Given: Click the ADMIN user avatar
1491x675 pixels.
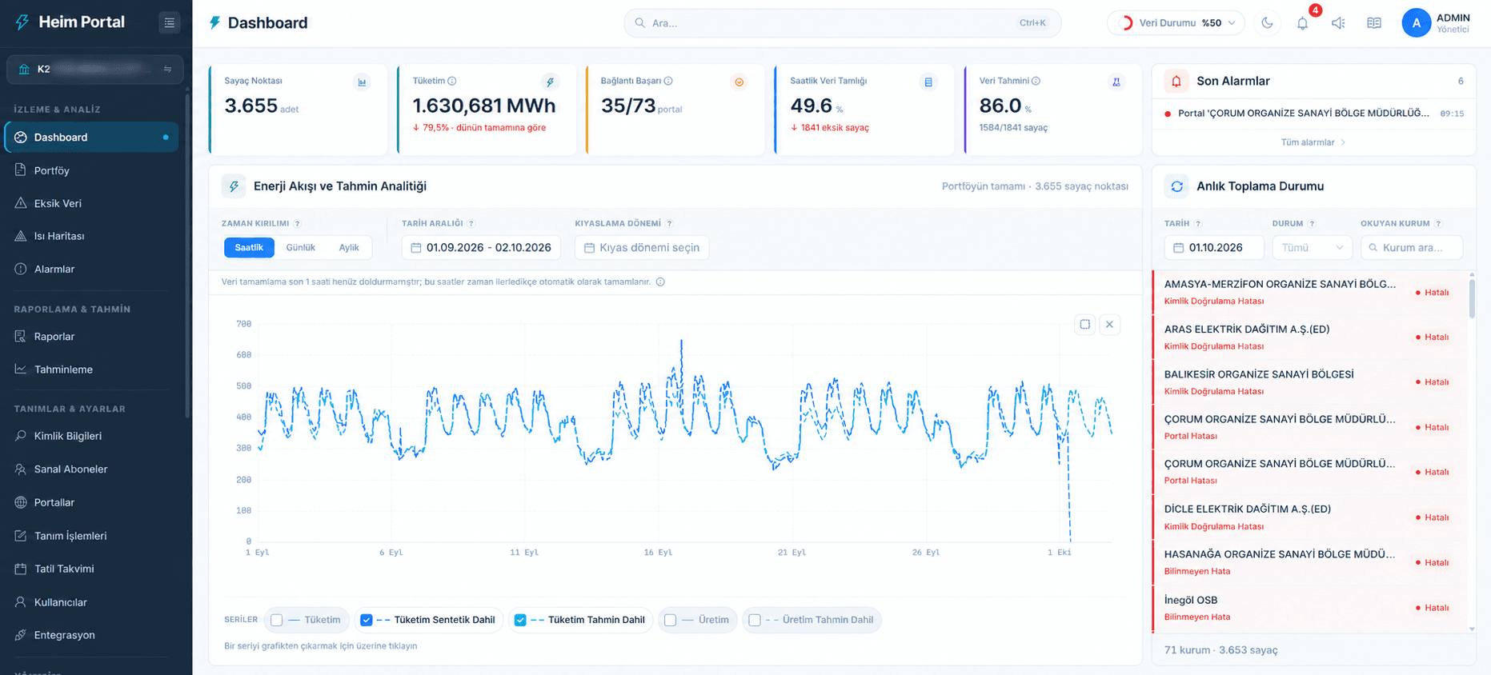Looking at the screenshot, I should (1416, 23).
